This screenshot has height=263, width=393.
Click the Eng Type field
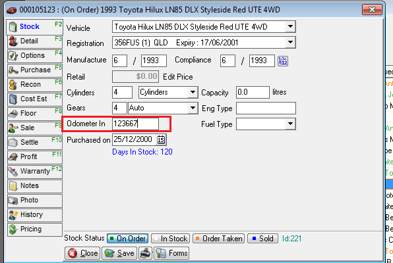tap(266, 108)
